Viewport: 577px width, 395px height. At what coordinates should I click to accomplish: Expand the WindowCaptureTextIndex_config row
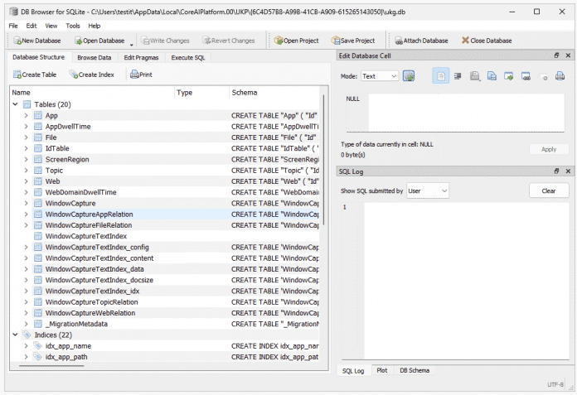pos(27,247)
